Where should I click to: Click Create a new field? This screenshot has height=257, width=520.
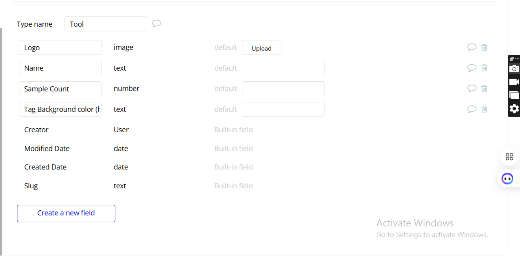point(66,213)
